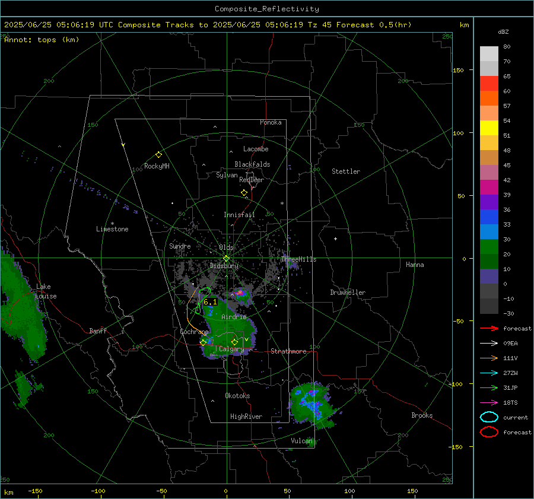The width and height of the screenshot is (534, 499).
Task: Click the yellow diamond marker below RedDeer
Action: click(x=244, y=193)
